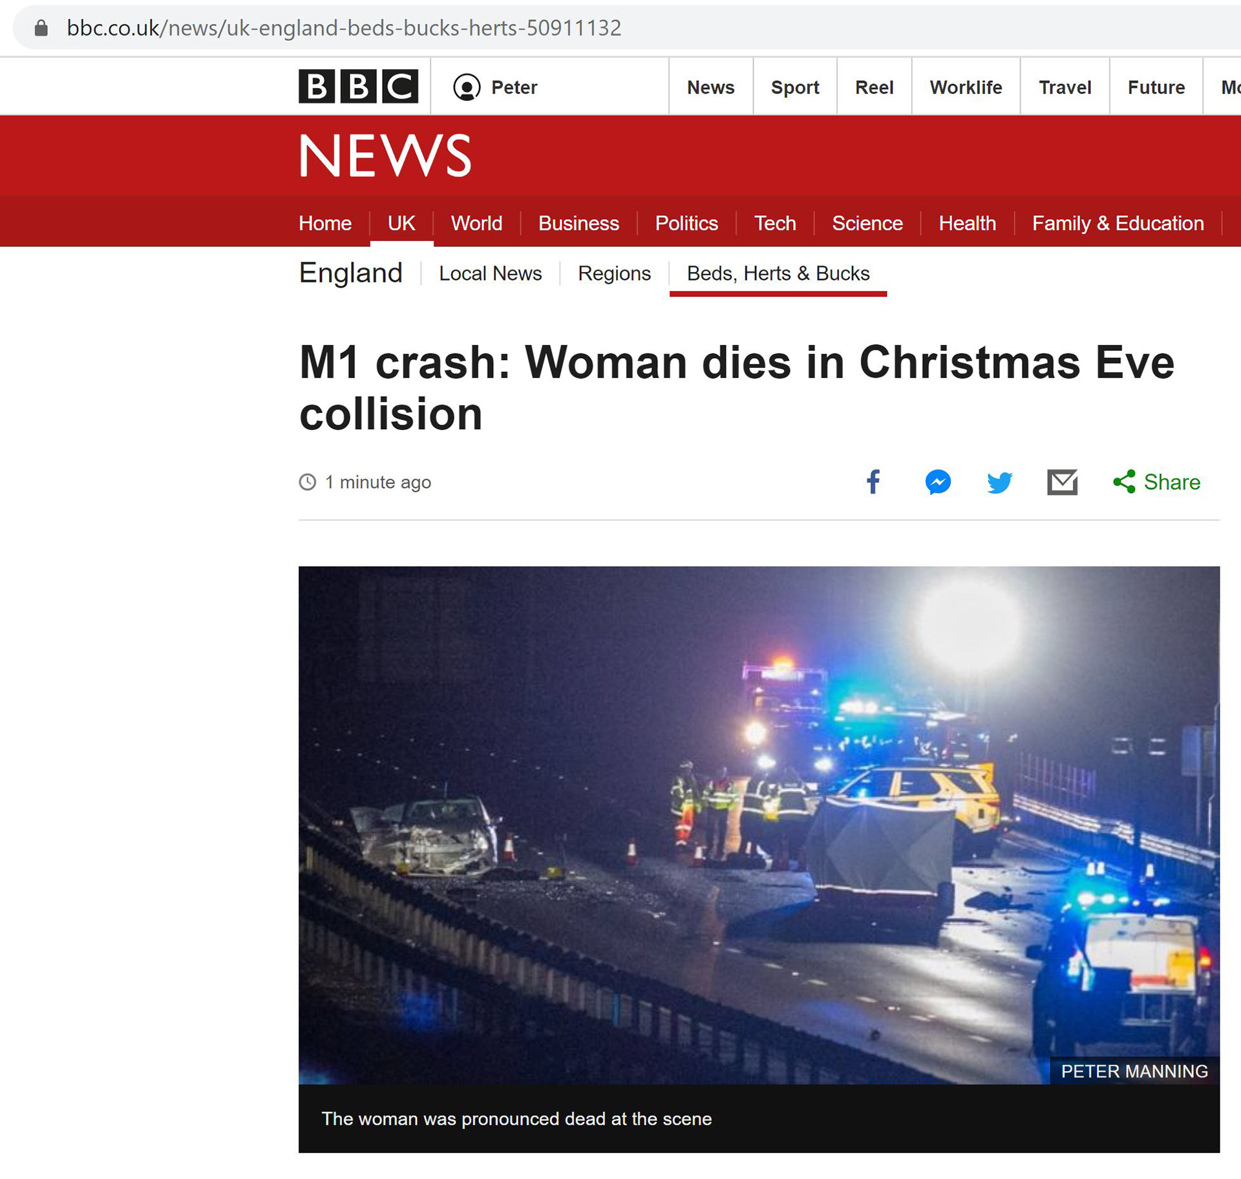The height and width of the screenshot is (1179, 1241).
Task: Select the World news tab
Action: point(476,223)
